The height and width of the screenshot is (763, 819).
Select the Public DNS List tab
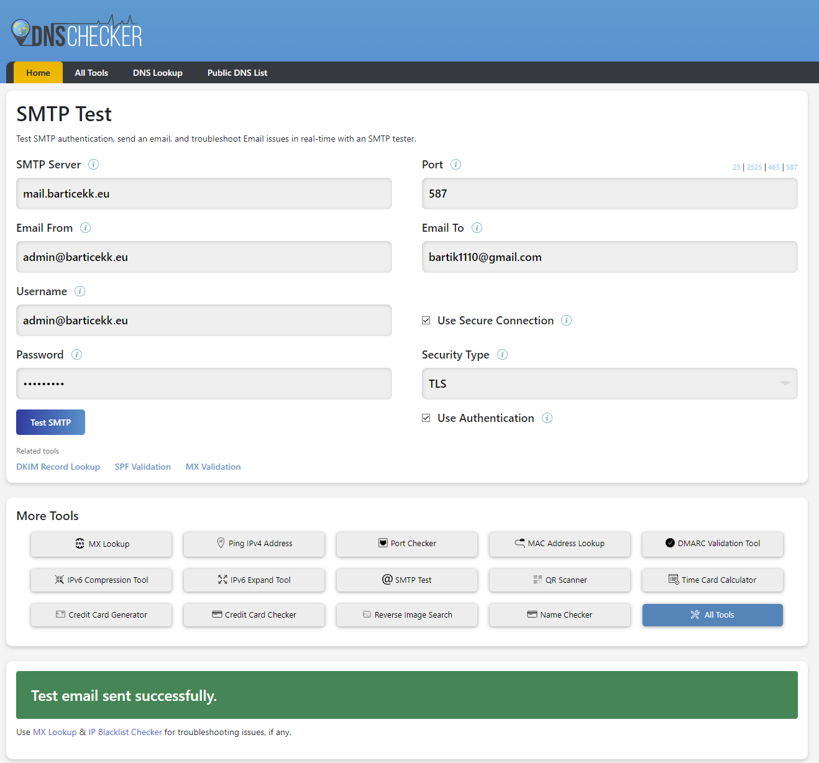[x=237, y=73]
